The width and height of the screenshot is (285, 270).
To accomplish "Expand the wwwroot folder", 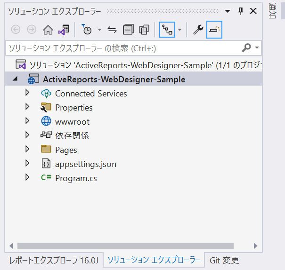I will click(x=27, y=121).
